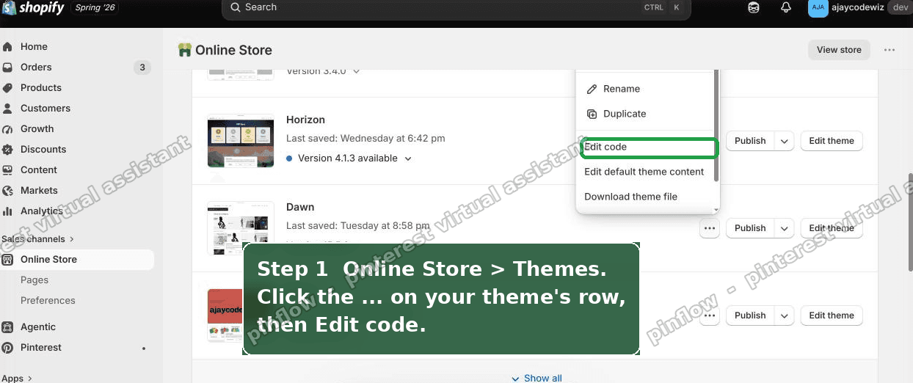This screenshot has height=383, width=913.
Task: Open the page more actions menu
Action: pyautogui.click(x=890, y=50)
